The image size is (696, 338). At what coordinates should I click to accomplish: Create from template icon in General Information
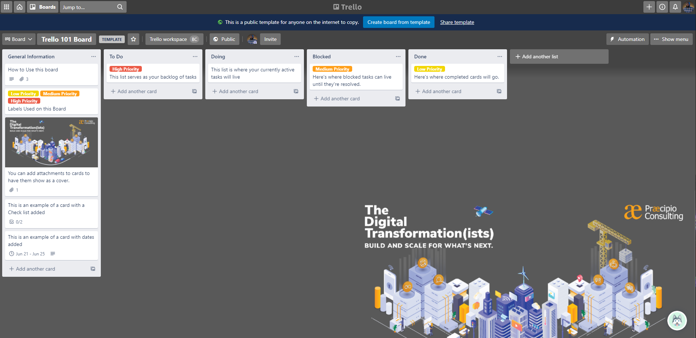coord(93,269)
